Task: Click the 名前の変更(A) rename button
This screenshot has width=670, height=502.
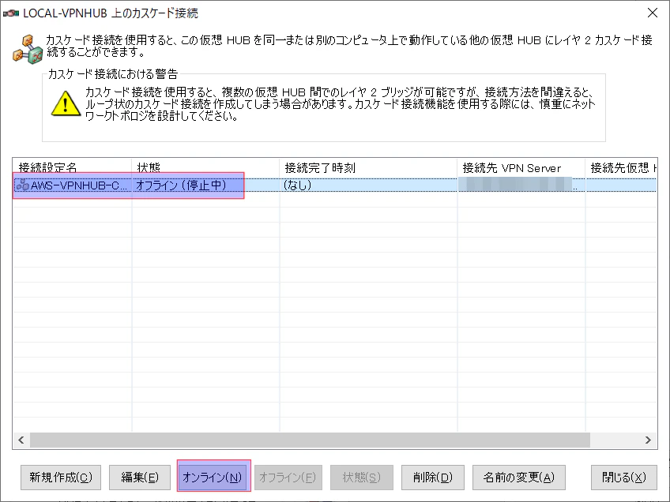Action: point(519,478)
